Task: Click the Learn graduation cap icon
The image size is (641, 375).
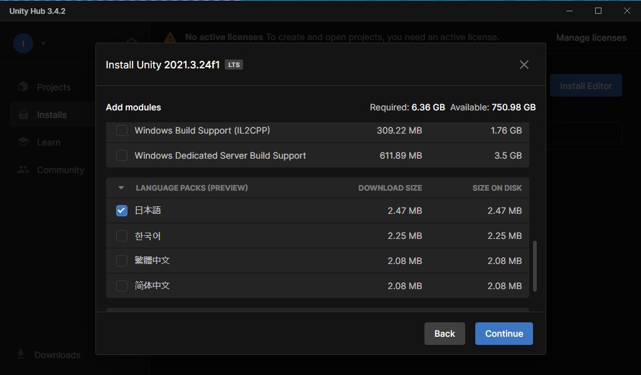Action: click(23, 142)
